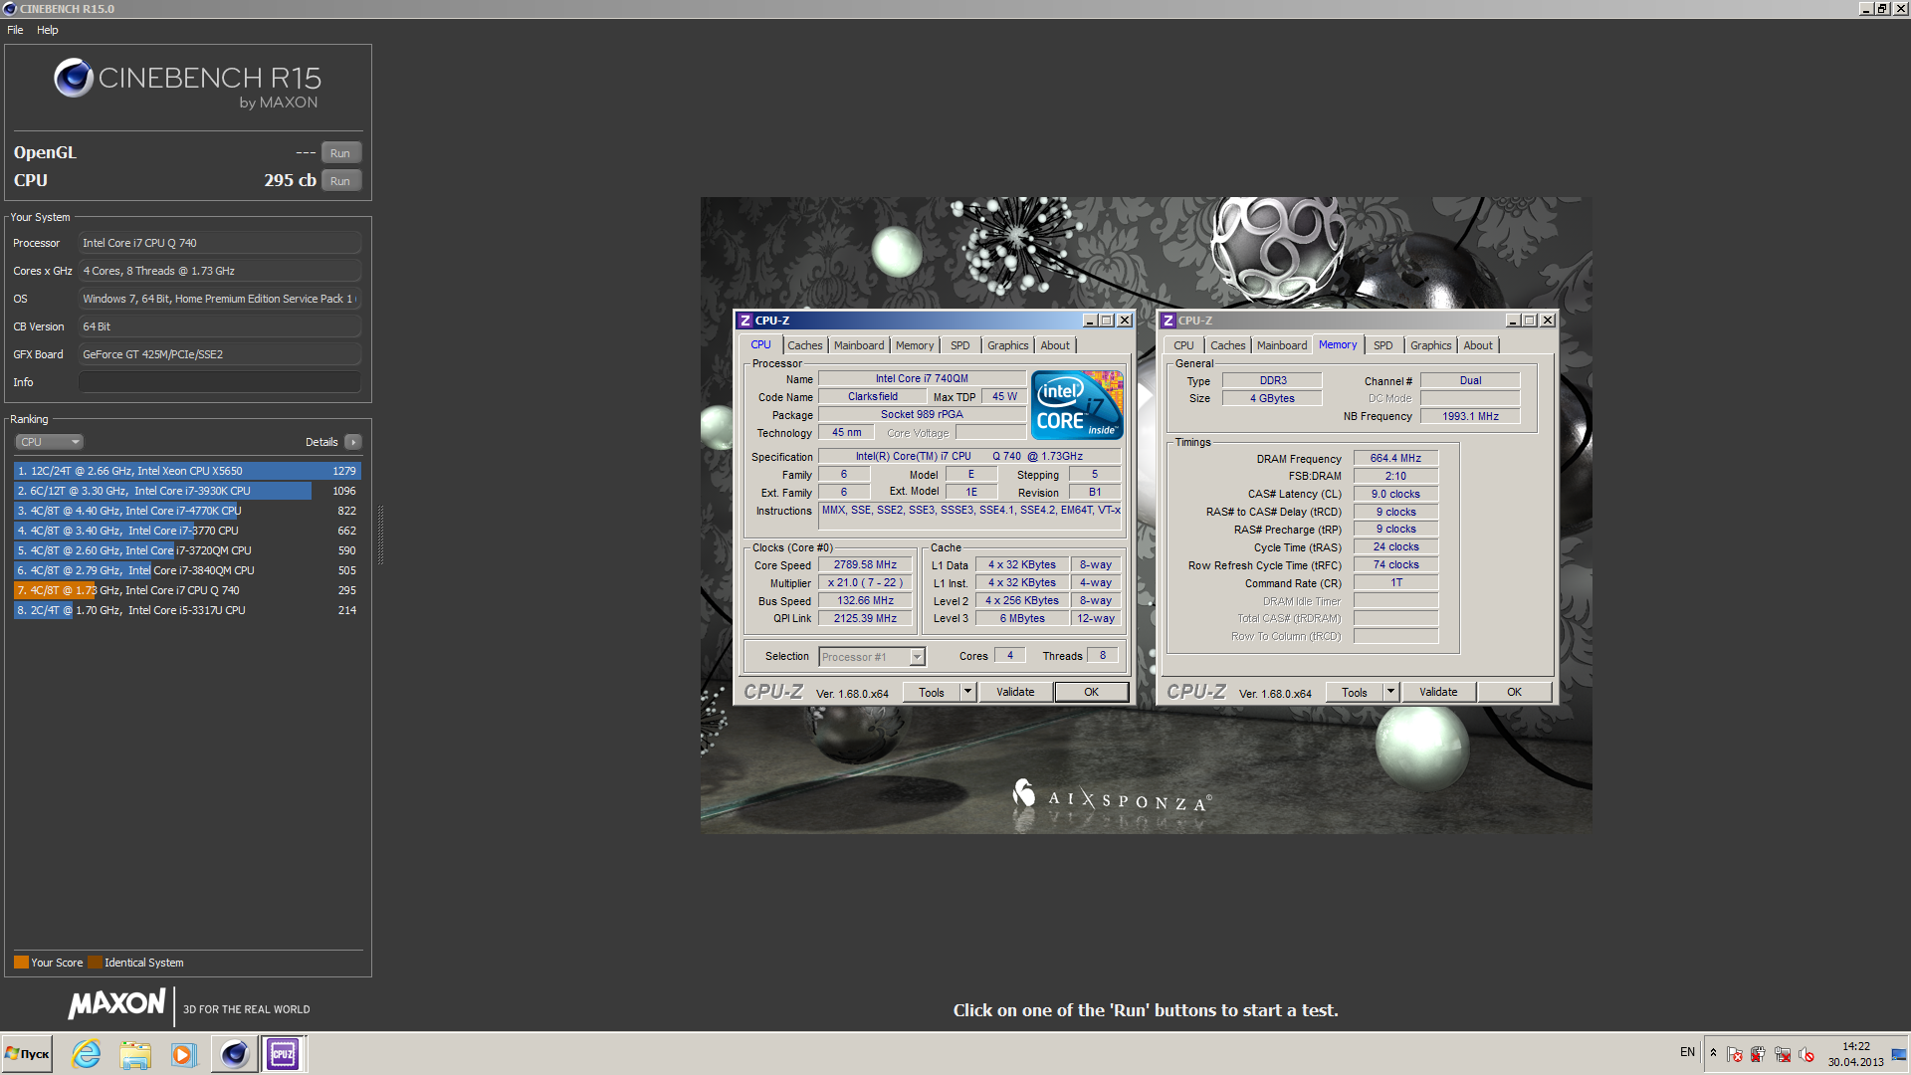Show hidden tray icons arrow

(1713, 1053)
